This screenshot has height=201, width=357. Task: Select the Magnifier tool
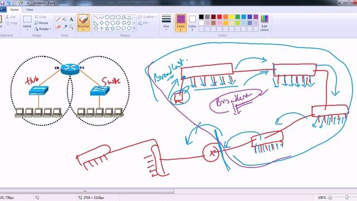click(71, 27)
